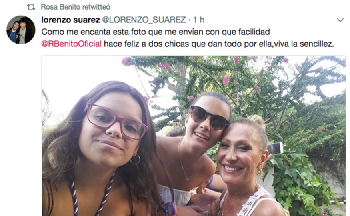Open the tweet via '1 h' timestamp
350x216 pixels.
click(x=199, y=20)
